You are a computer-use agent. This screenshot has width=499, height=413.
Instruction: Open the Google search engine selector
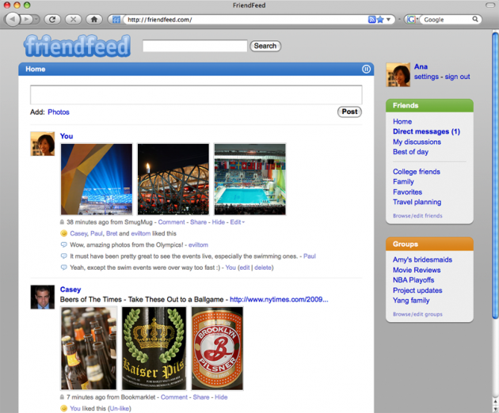[412, 20]
